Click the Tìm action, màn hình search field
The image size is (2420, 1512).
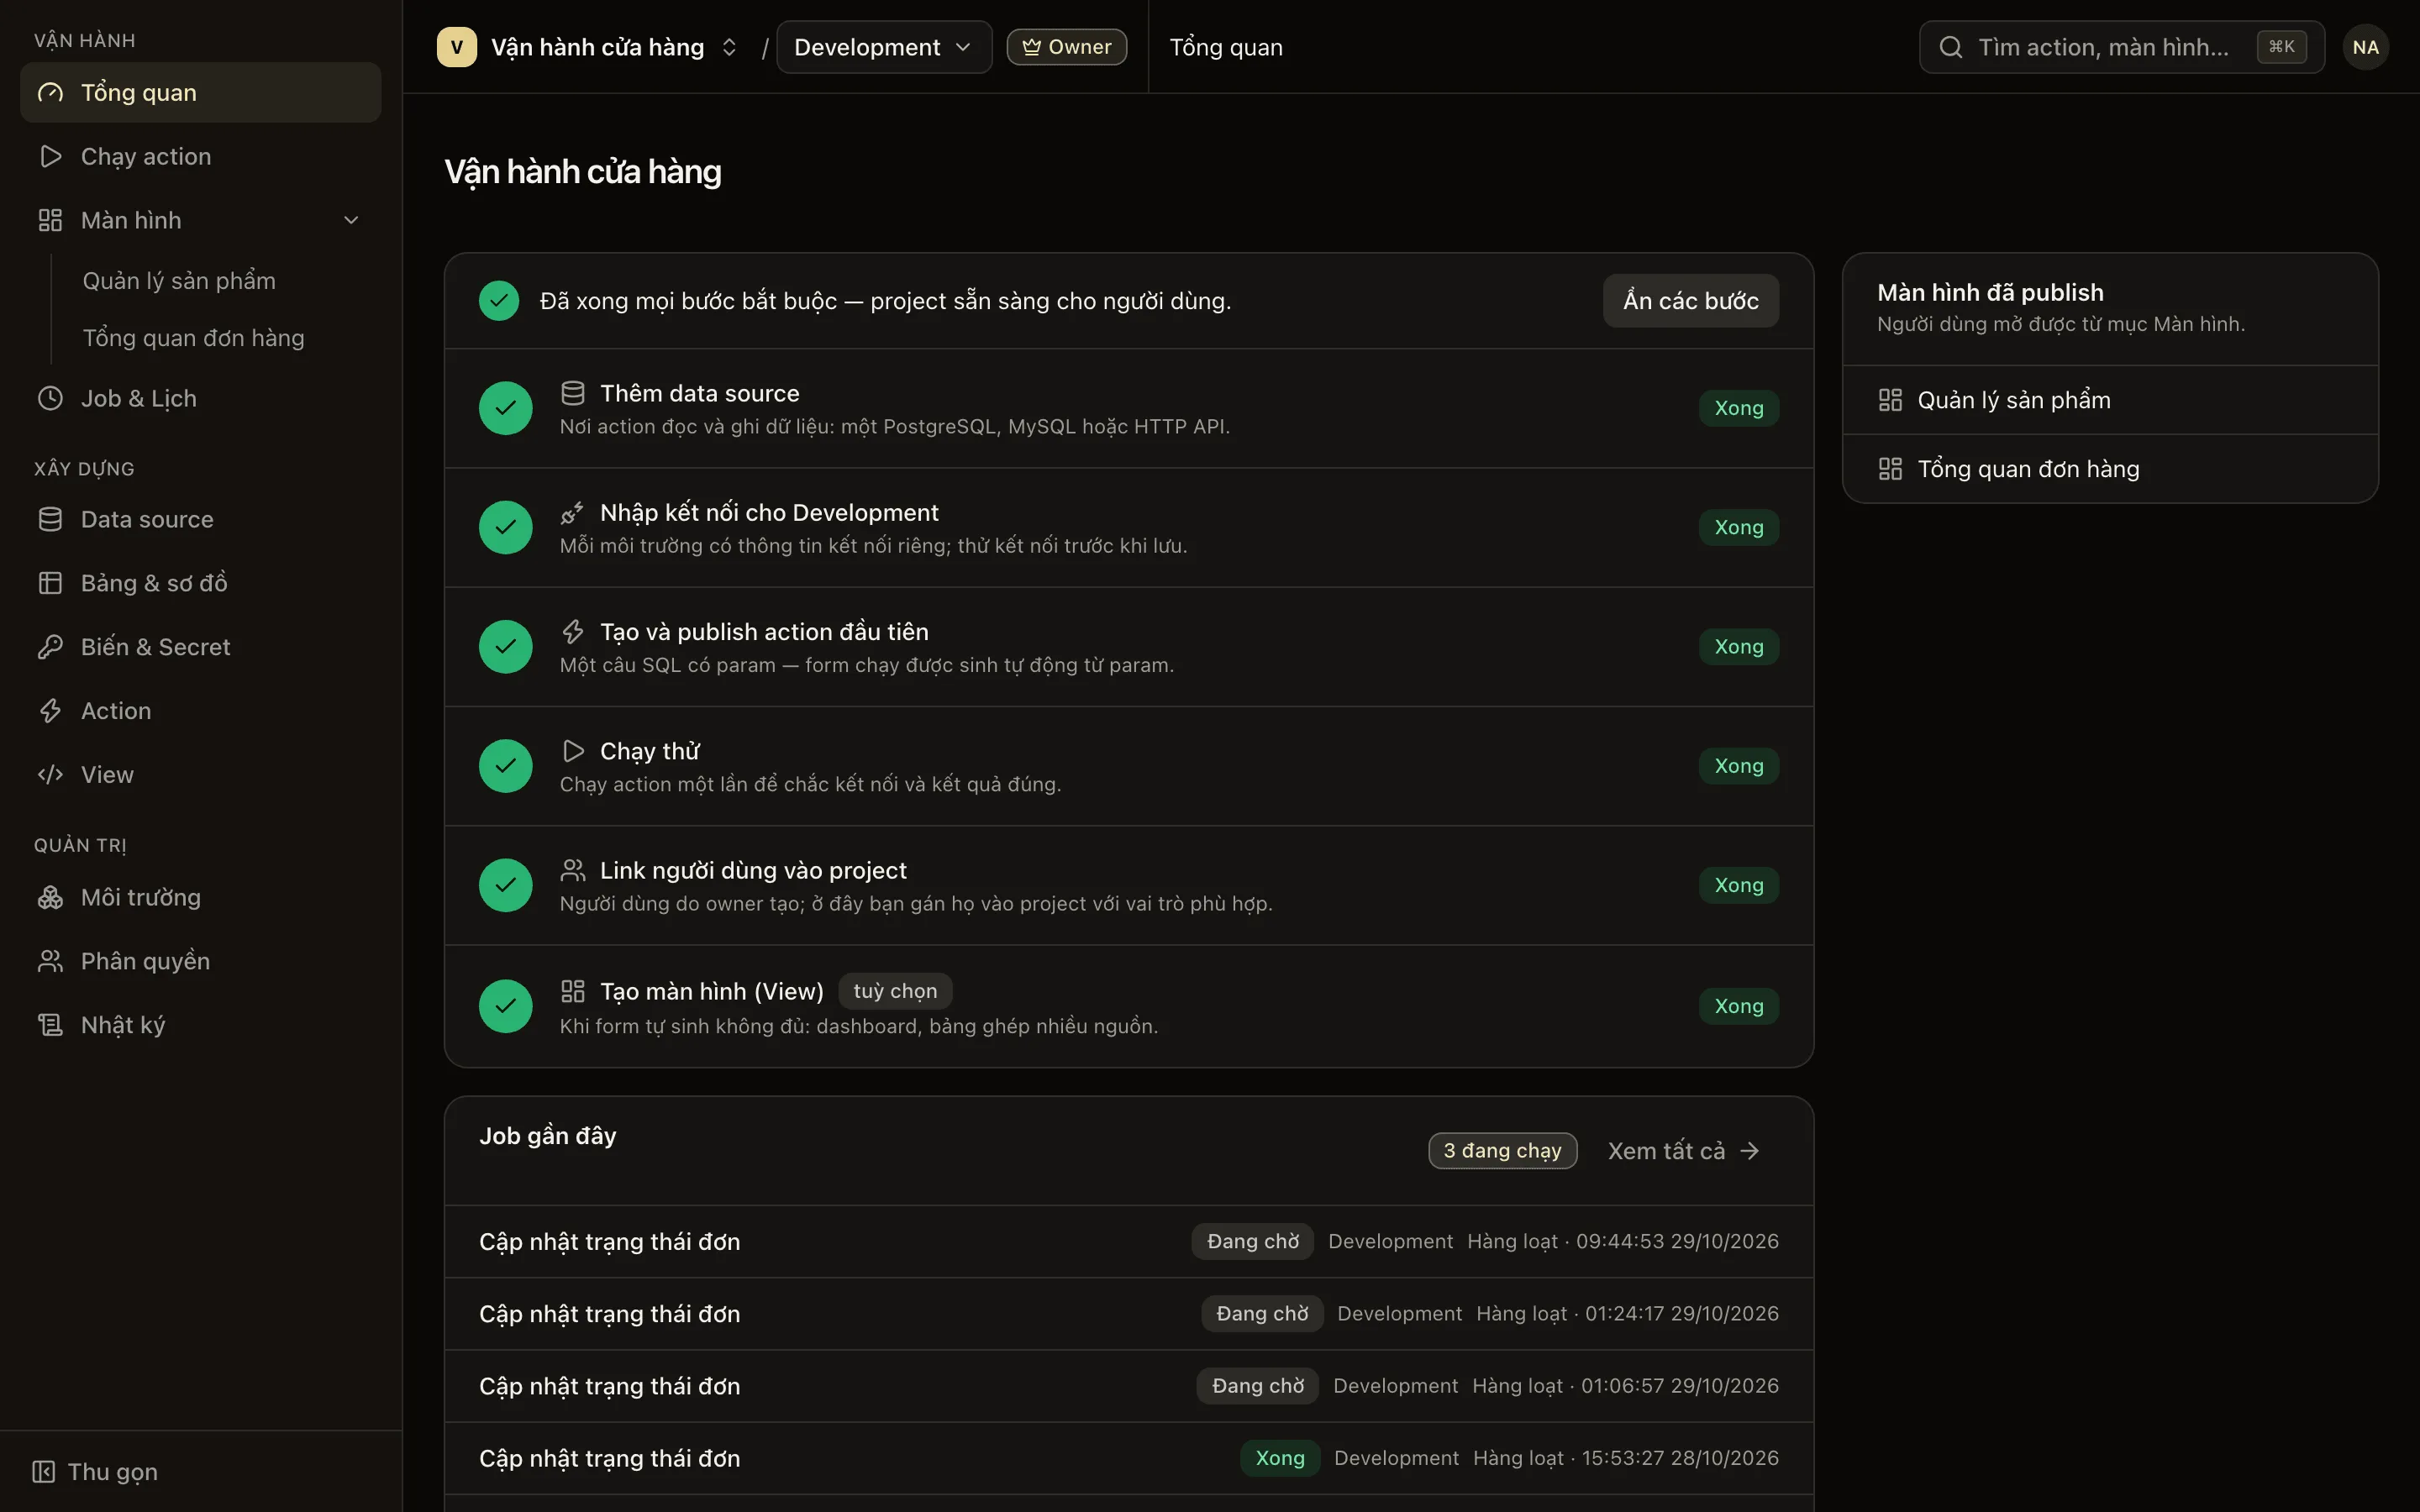tap(2121, 47)
